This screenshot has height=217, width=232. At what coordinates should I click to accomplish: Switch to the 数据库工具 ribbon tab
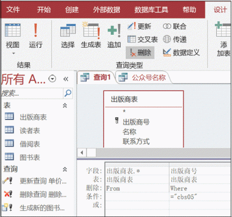[x=151, y=10]
